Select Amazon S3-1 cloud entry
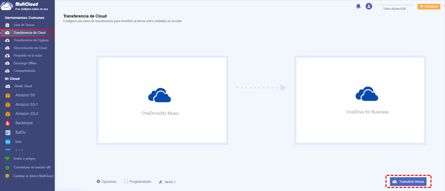 pyautogui.click(x=27, y=105)
